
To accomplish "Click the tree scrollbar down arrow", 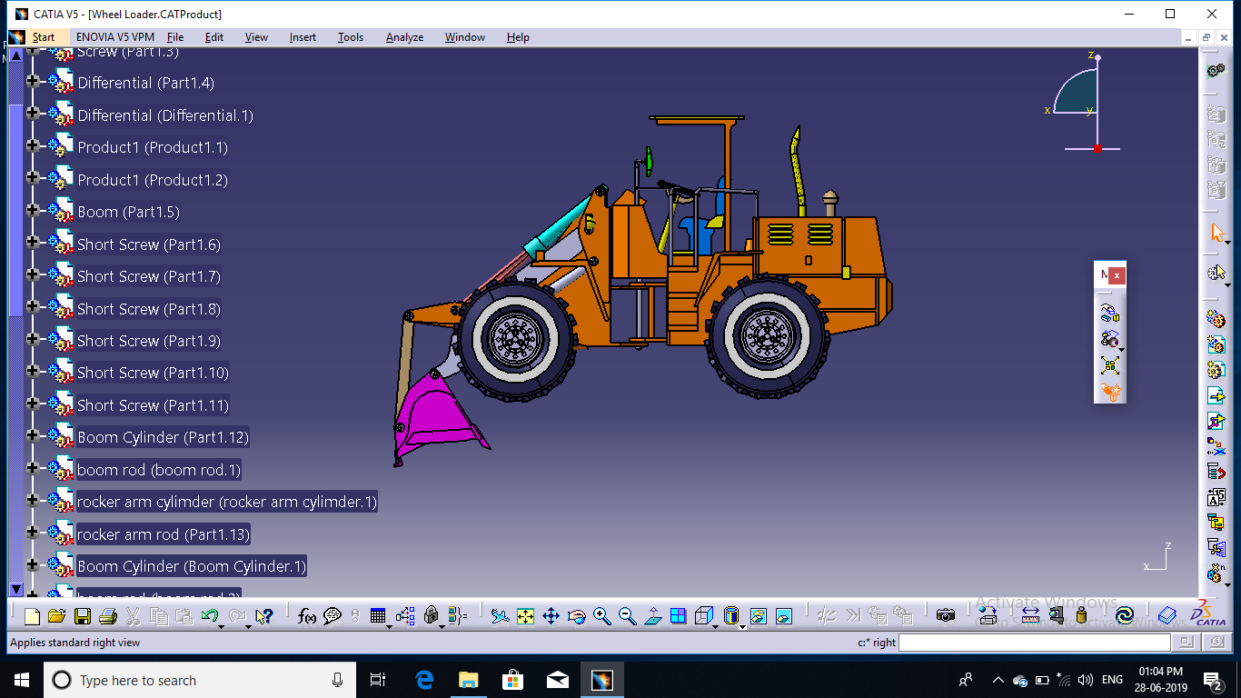I will tap(15, 589).
